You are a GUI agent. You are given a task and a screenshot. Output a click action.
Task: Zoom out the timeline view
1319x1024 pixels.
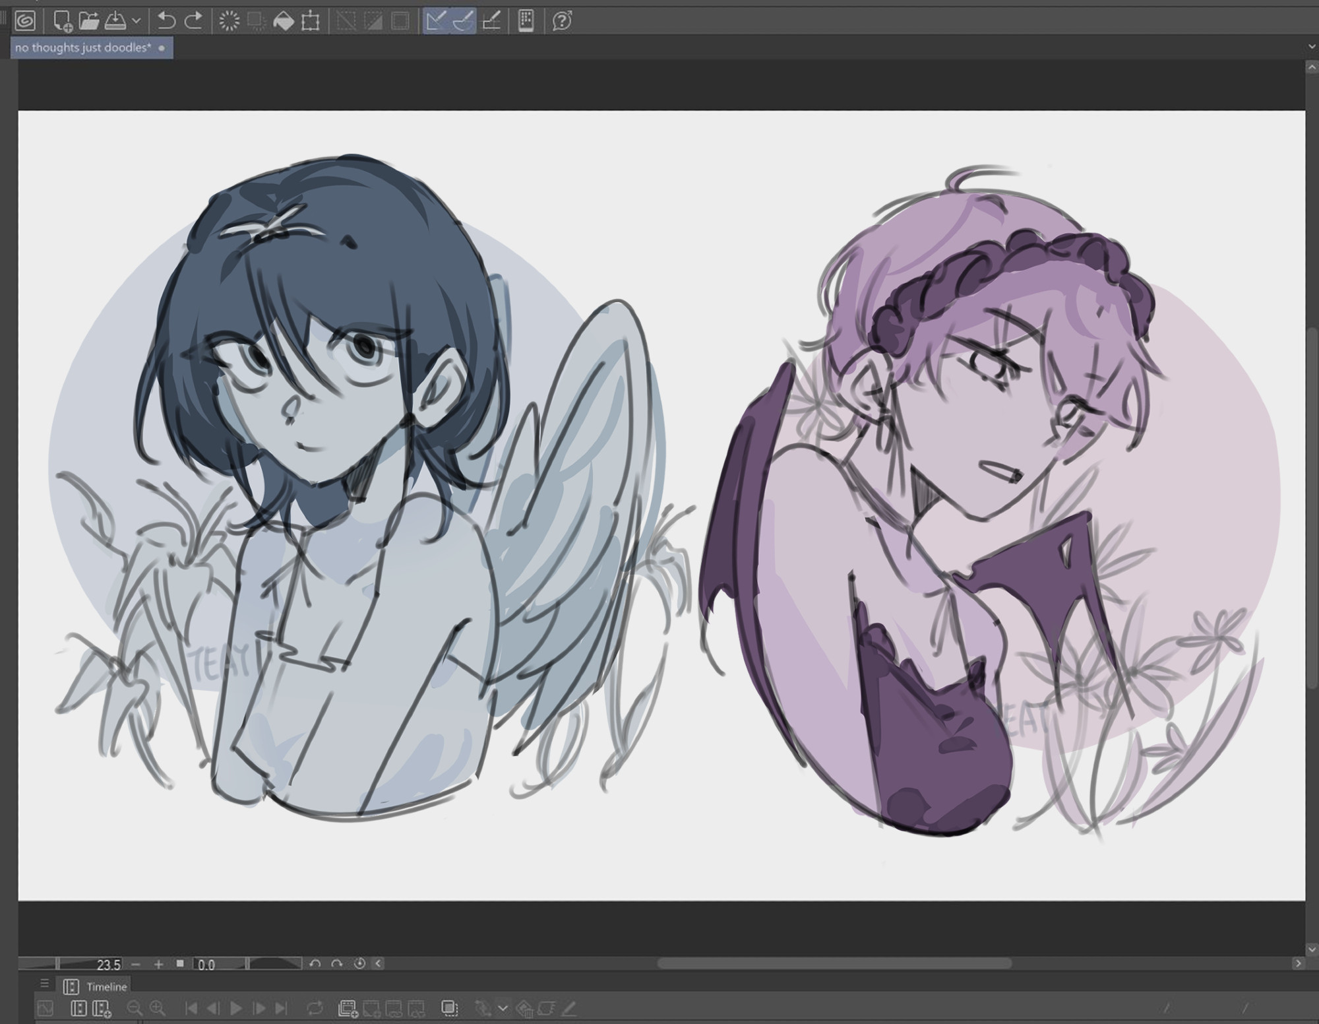tap(135, 1008)
